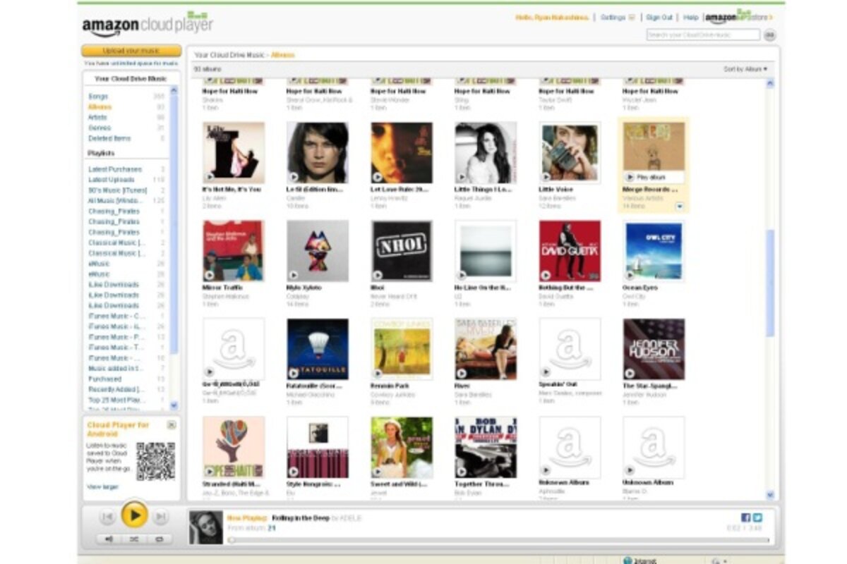847x564 pixels.
Task: Open the Settings dropdown menu
Action: point(618,17)
